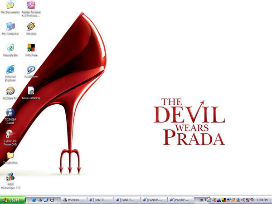Select the TOSHIBA Assist shortcut

click(10, 117)
